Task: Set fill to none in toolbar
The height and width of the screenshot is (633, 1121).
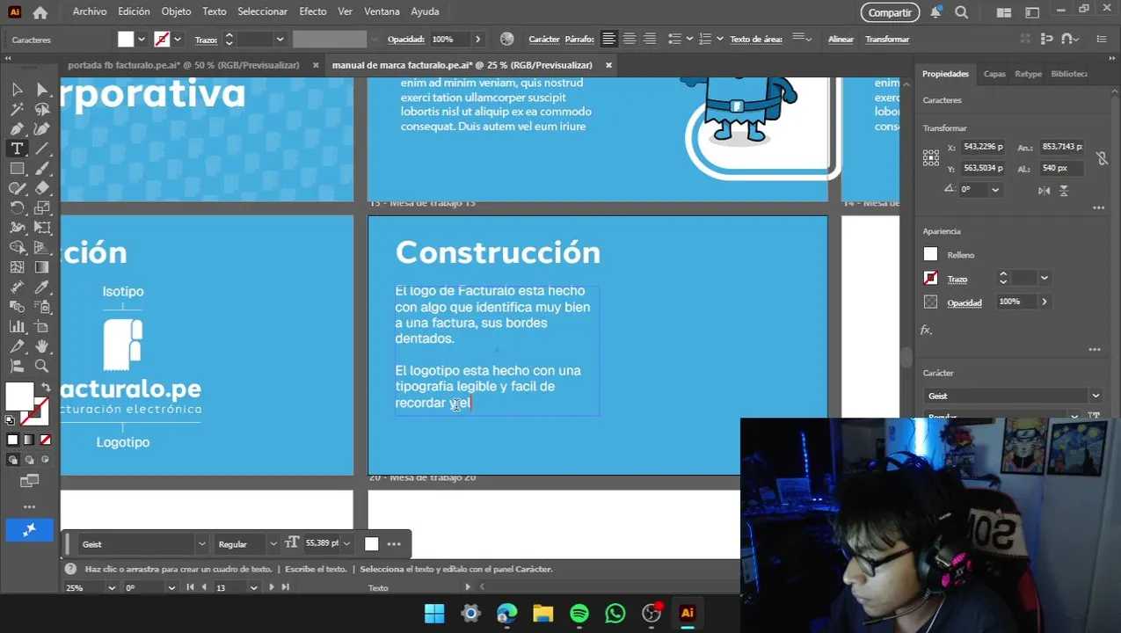Action: 46,440
